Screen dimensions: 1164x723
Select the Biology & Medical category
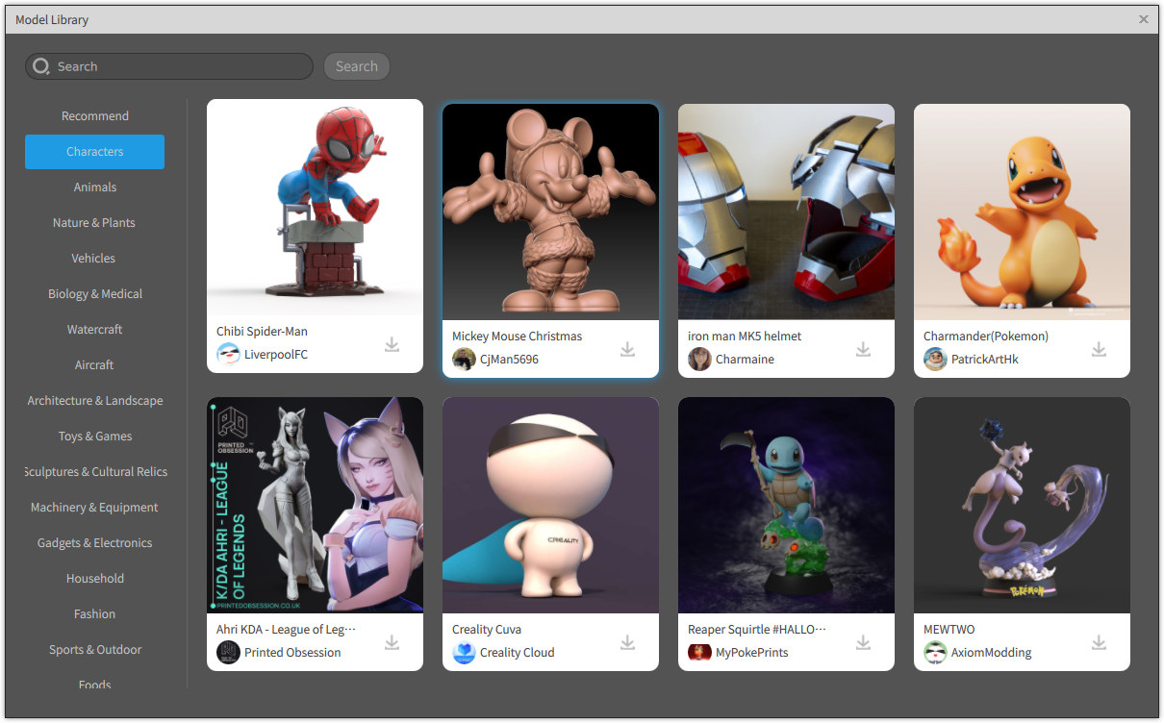pyautogui.click(x=94, y=294)
